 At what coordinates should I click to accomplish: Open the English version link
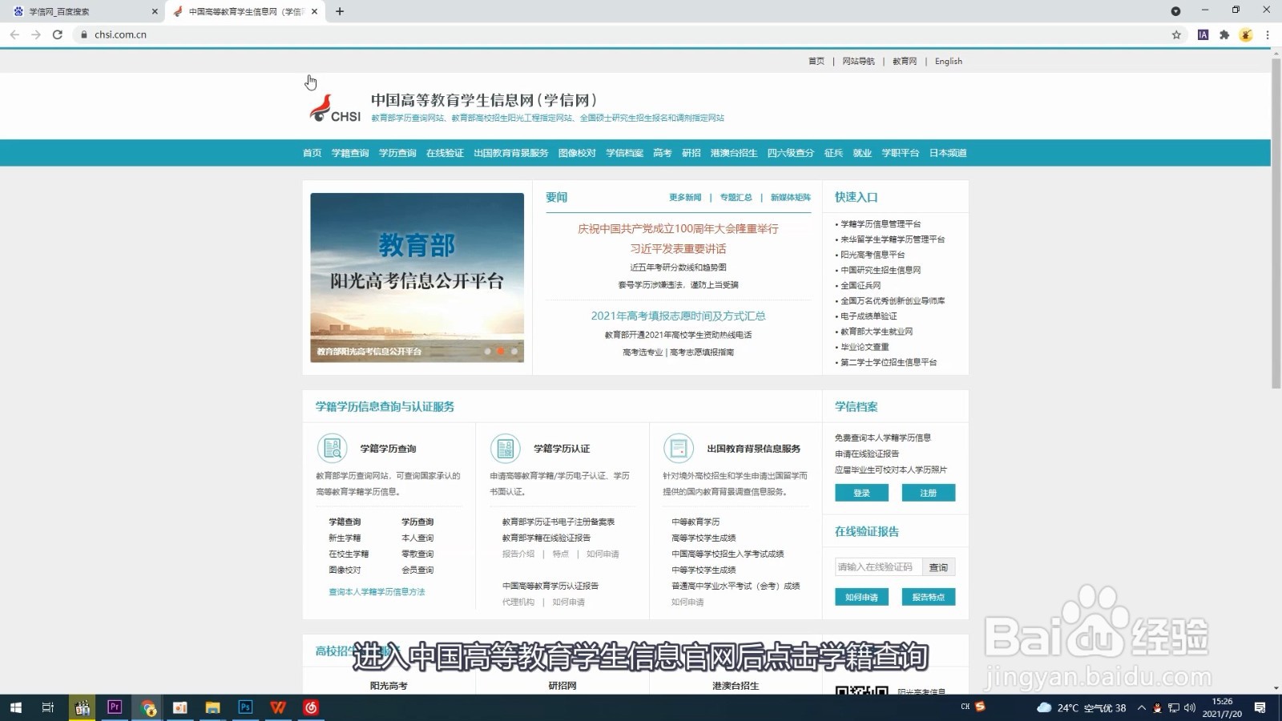click(x=949, y=61)
